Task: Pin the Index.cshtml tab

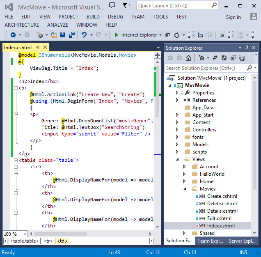Action: coord(37,48)
